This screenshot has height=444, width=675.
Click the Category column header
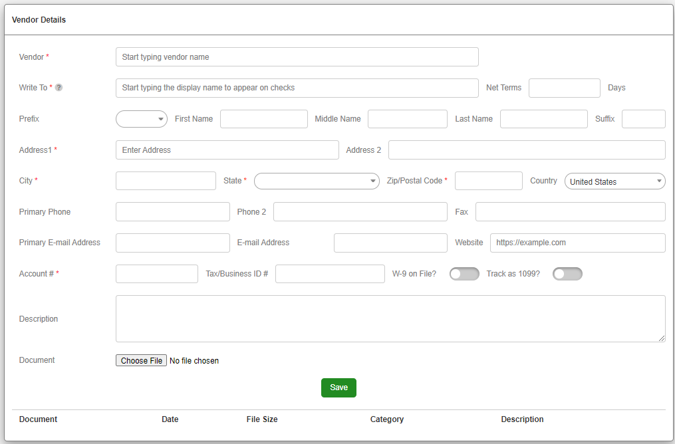tap(387, 419)
